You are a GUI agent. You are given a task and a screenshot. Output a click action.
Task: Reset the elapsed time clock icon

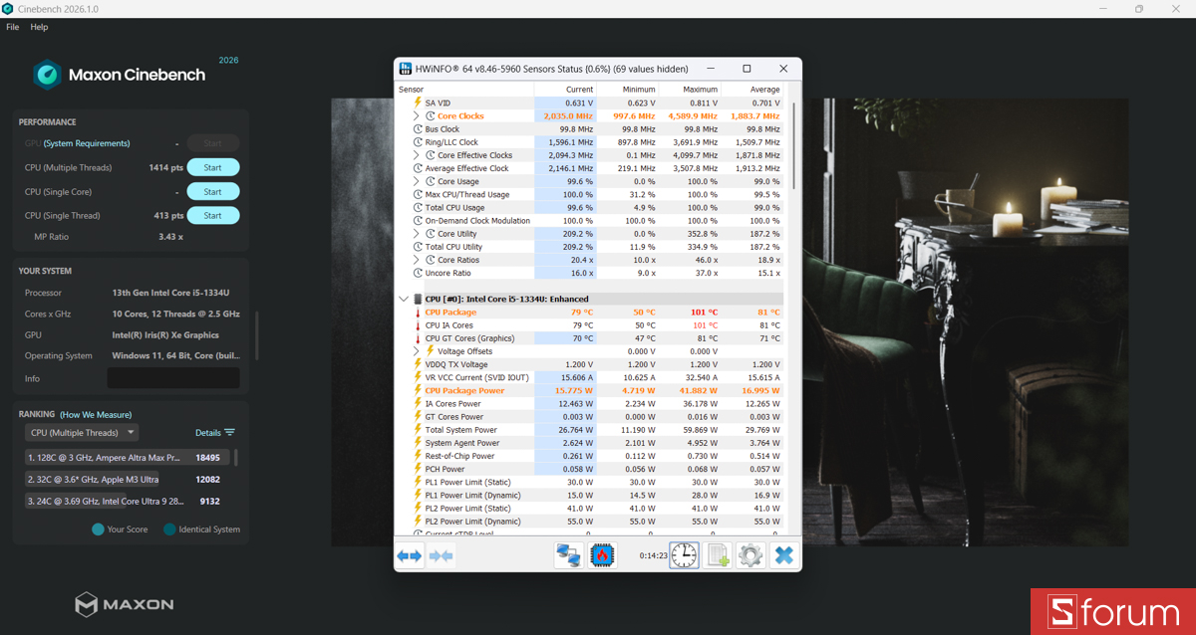click(684, 555)
